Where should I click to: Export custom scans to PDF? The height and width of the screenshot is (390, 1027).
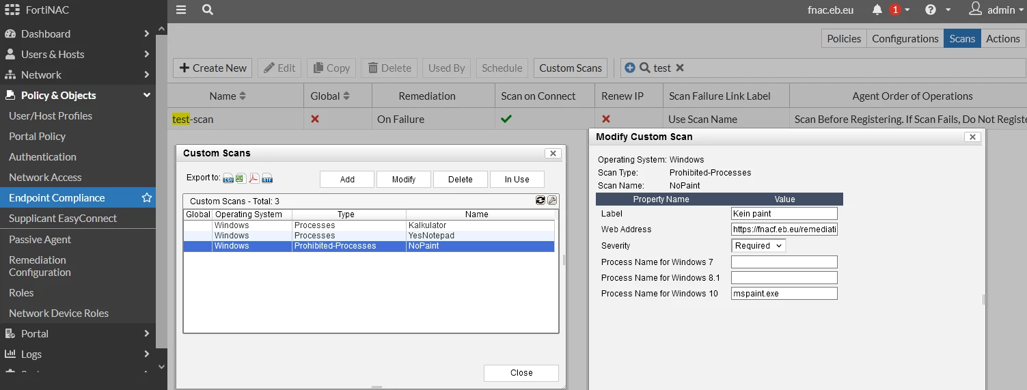(254, 179)
